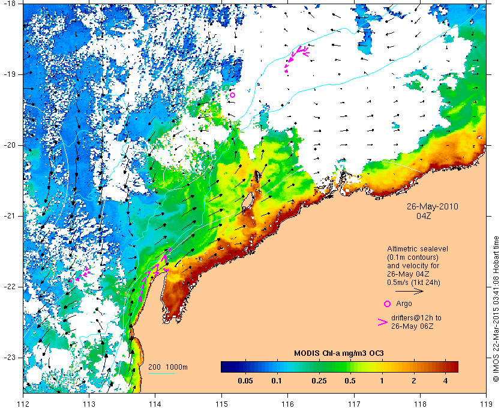Screen dimensions: 504x408
Task: Click the 'MODIS Chl-a mg/m3 OC3' colorbar title
Action: pos(339,353)
